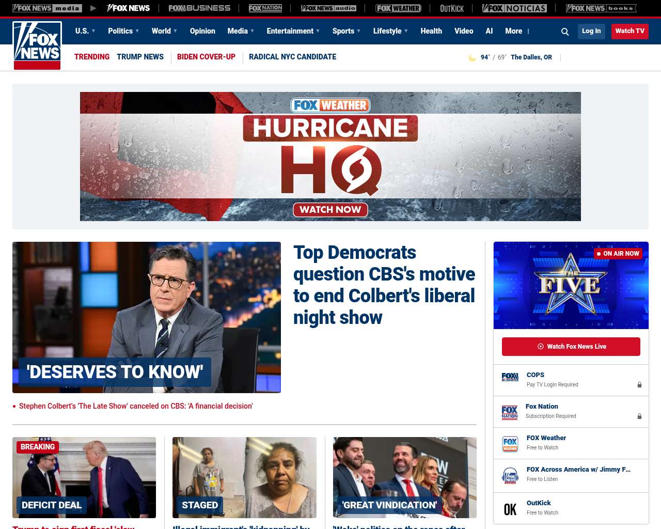Open the RADICAL NYC CANDIDATE trending topic
The height and width of the screenshot is (529, 661).
[x=292, y=57]
